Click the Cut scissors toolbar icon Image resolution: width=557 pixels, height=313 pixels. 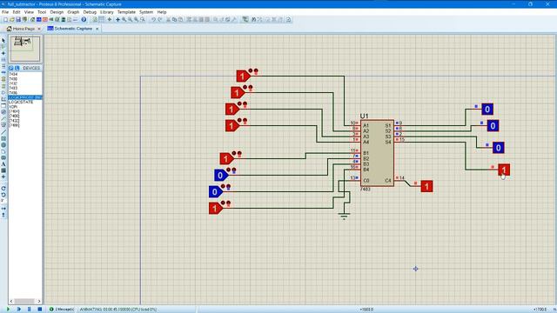tap(168, 19)
